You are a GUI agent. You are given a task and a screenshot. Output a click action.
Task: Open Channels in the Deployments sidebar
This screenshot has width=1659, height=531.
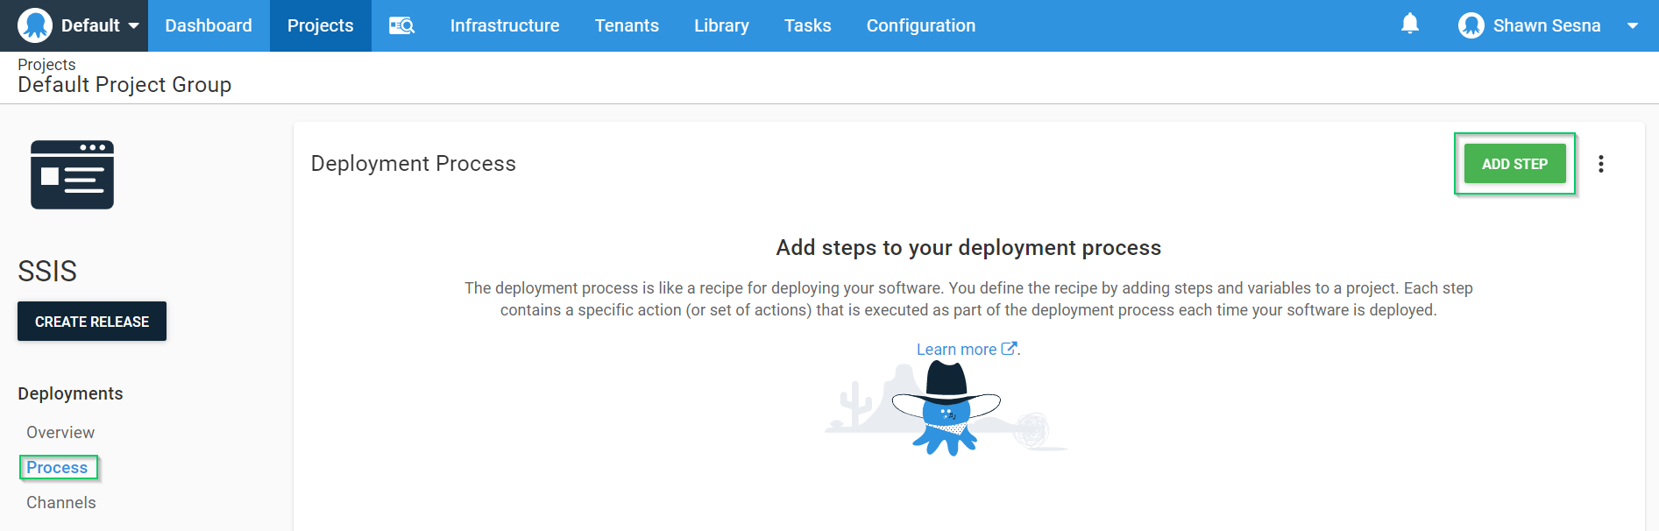click(x=61, y=502)
